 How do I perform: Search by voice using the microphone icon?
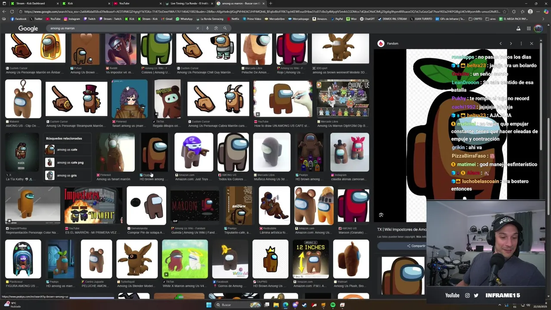(x=207, y=28)
